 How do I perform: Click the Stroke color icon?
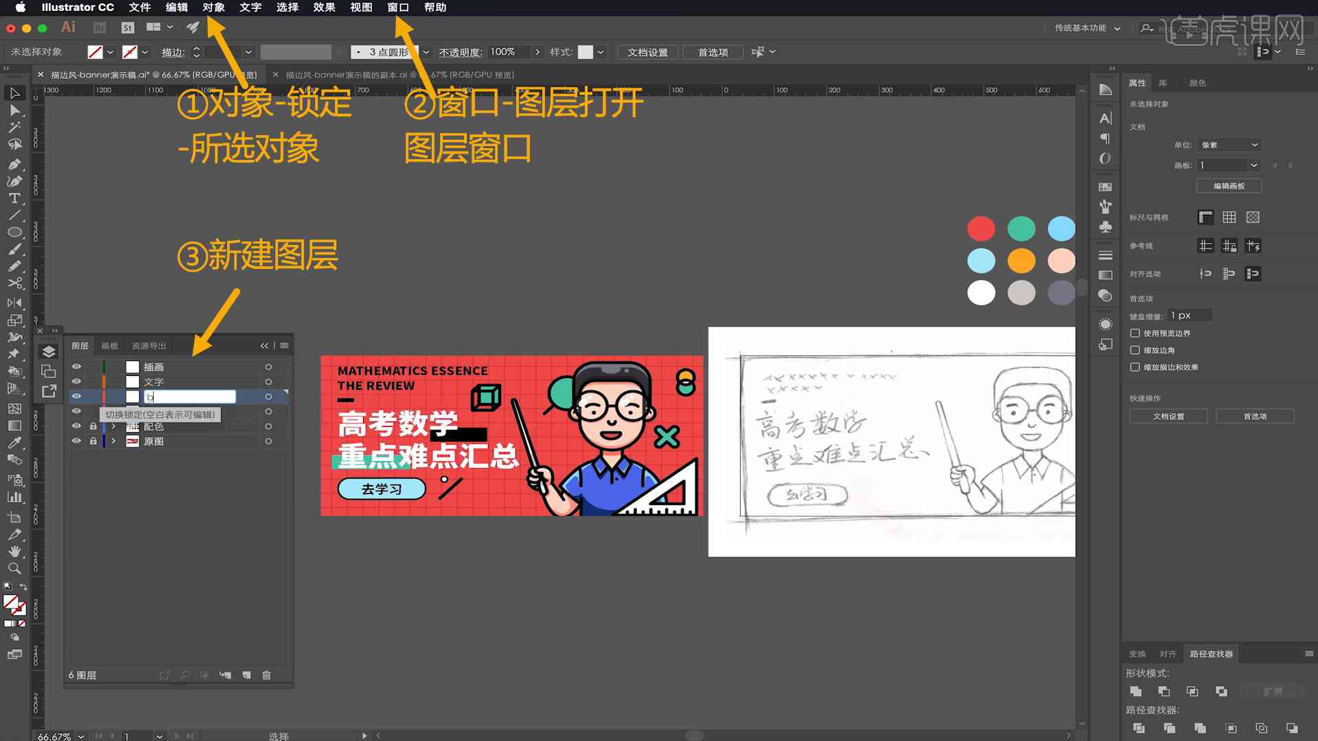coord(130,51)
